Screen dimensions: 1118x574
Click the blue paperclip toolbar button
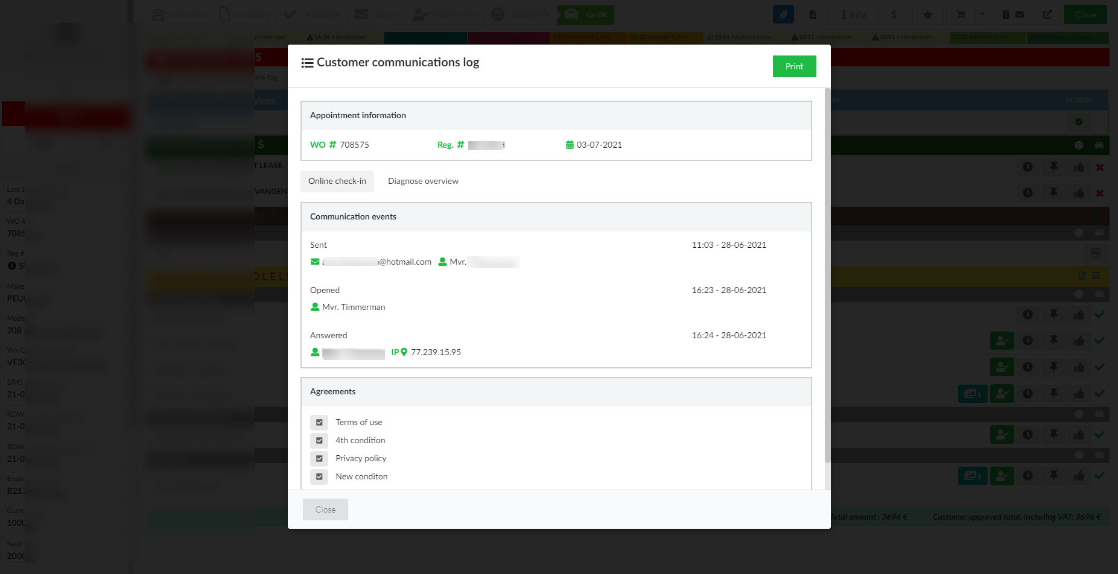point(783,14)
